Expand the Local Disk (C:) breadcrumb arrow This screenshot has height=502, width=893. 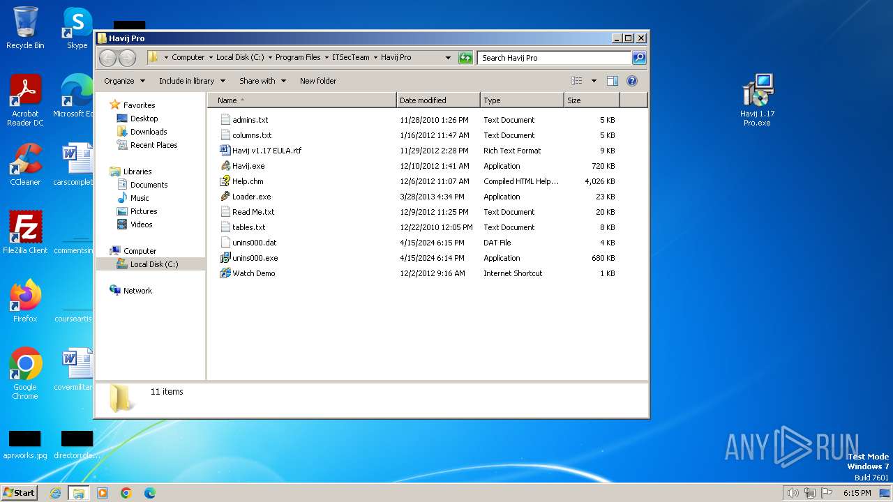(x=269, y=58)
